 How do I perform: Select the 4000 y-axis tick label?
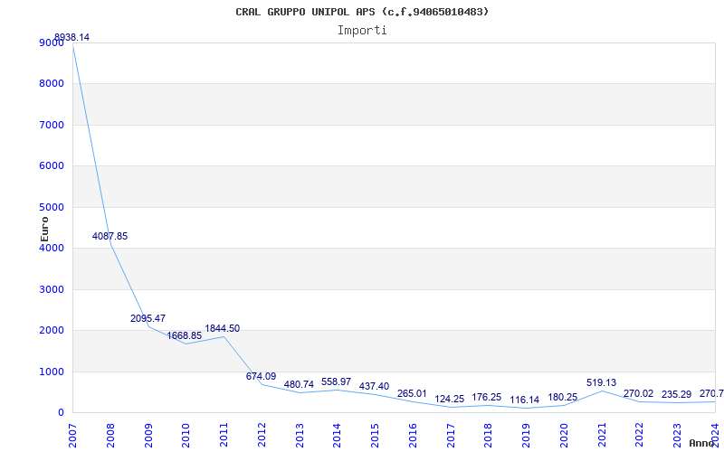52,248
